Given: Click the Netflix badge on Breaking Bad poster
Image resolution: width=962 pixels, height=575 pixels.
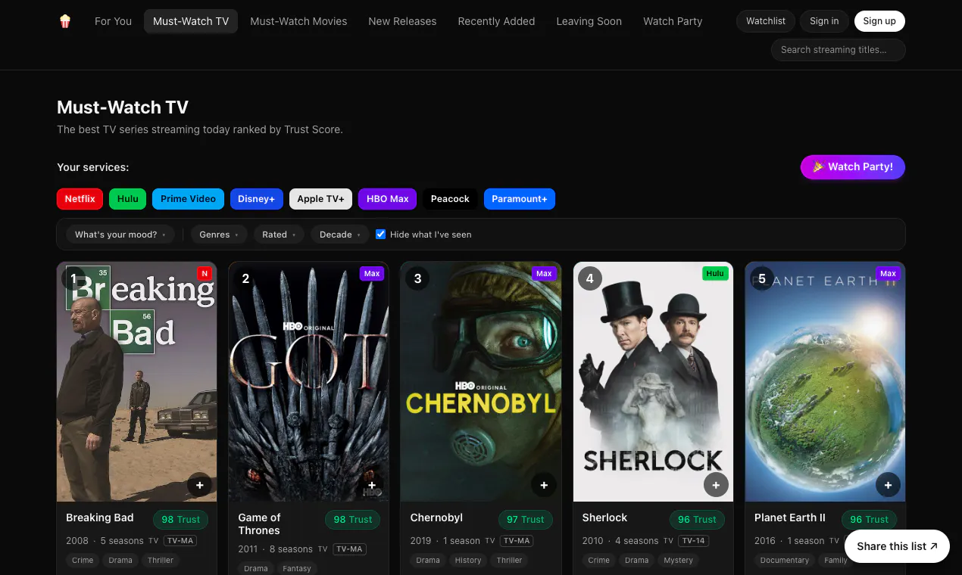Looking at the screenshot, I should (204, 273).
